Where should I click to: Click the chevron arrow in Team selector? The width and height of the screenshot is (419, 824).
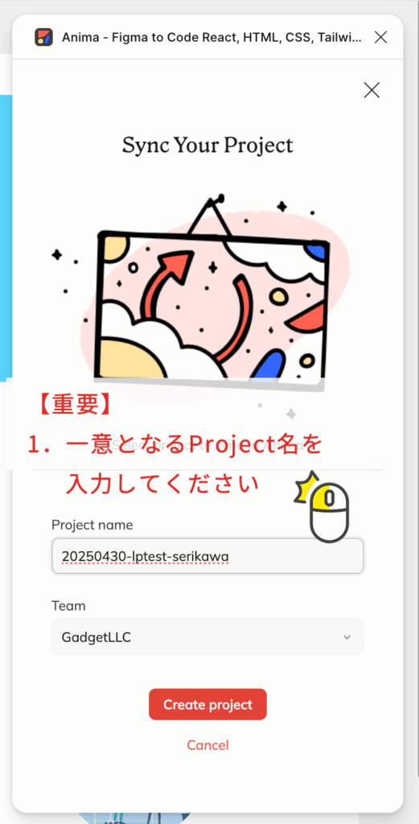tap(347, 637)
